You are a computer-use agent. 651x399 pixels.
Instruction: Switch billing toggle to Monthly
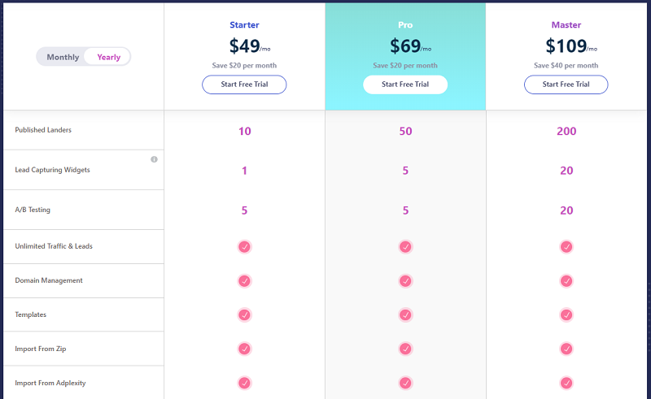pos(63,57)
